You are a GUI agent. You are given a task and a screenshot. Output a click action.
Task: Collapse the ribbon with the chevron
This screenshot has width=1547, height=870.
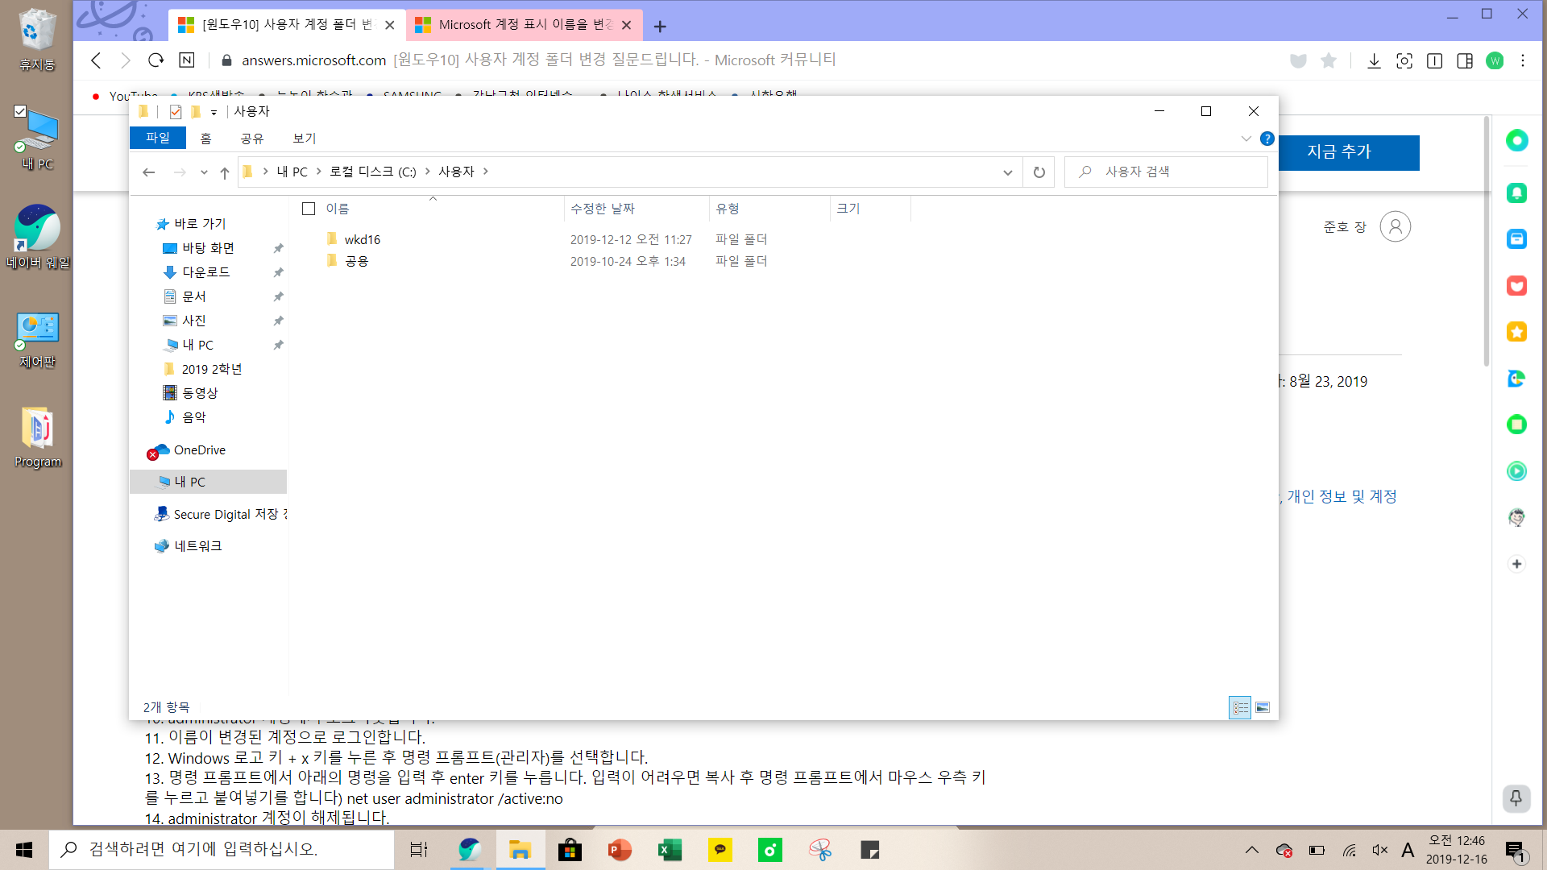(1246, 139)
